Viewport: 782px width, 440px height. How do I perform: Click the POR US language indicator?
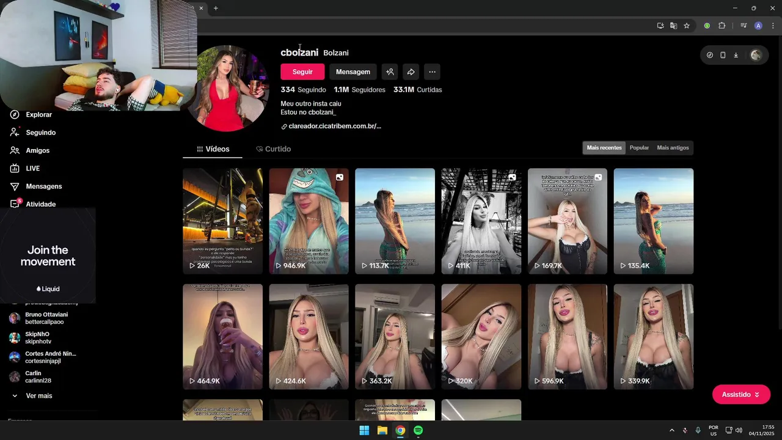713,430
